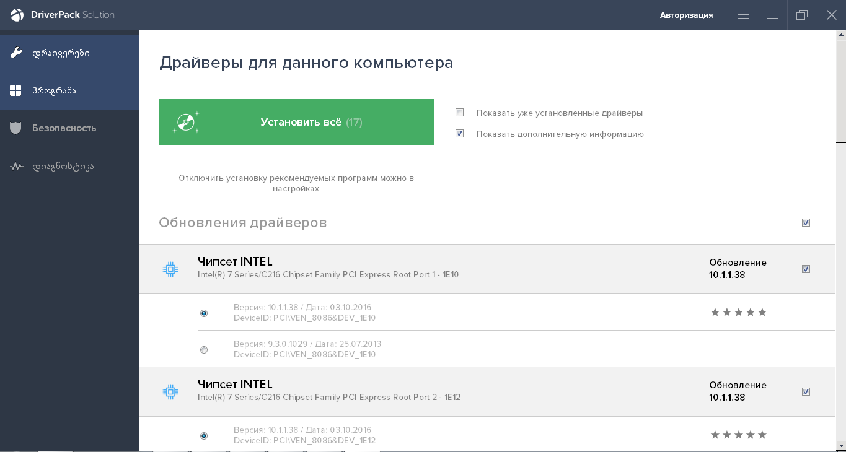Restore down the DriverPack window
Viewport: 846px width, 452px height.
[x=802, y=15]
